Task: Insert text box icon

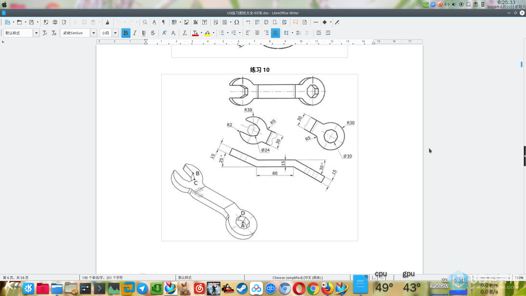Action: [x=205, y=22]
